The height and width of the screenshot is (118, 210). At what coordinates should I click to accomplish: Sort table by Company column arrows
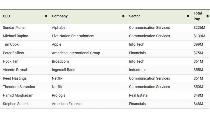tap(123, 16)
